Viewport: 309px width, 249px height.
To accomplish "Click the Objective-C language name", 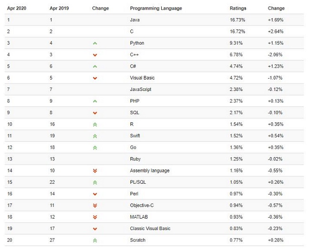I will coord(143,205).
